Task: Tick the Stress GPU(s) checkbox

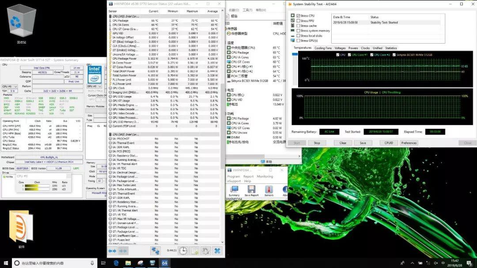Action: (x=299, y=41)
